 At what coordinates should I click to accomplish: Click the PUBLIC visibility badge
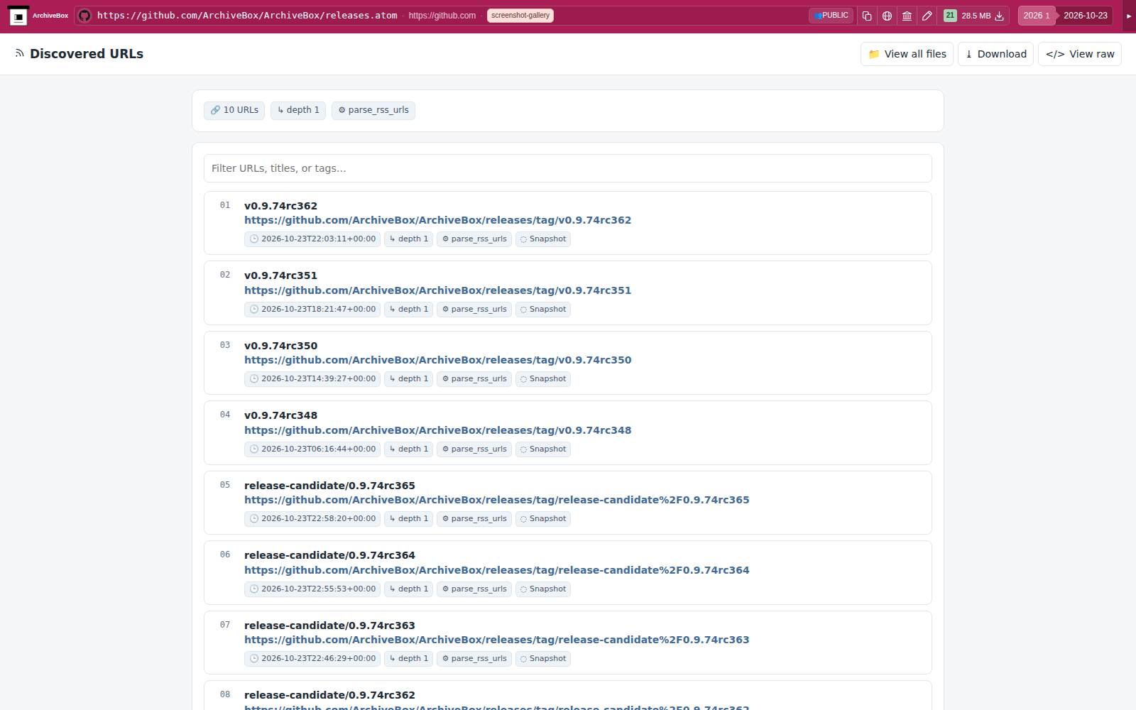(831, 16)
